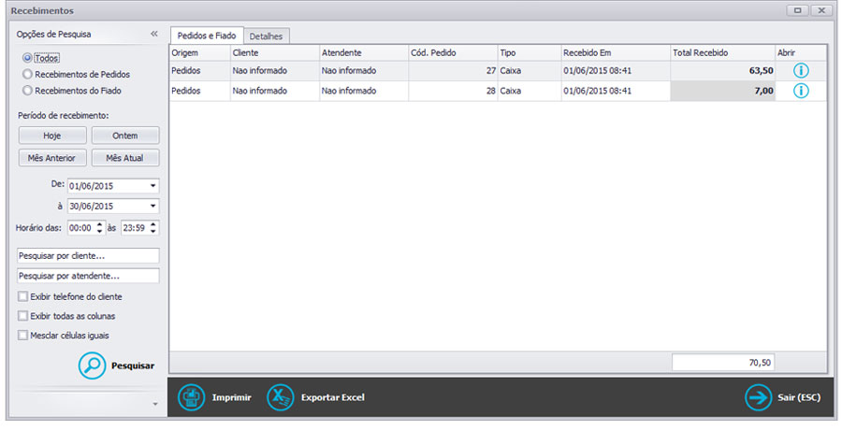Select Recebimentos do Fiado radio option
Viewport: 842px width, 430px height.
[x=27, y=91]
